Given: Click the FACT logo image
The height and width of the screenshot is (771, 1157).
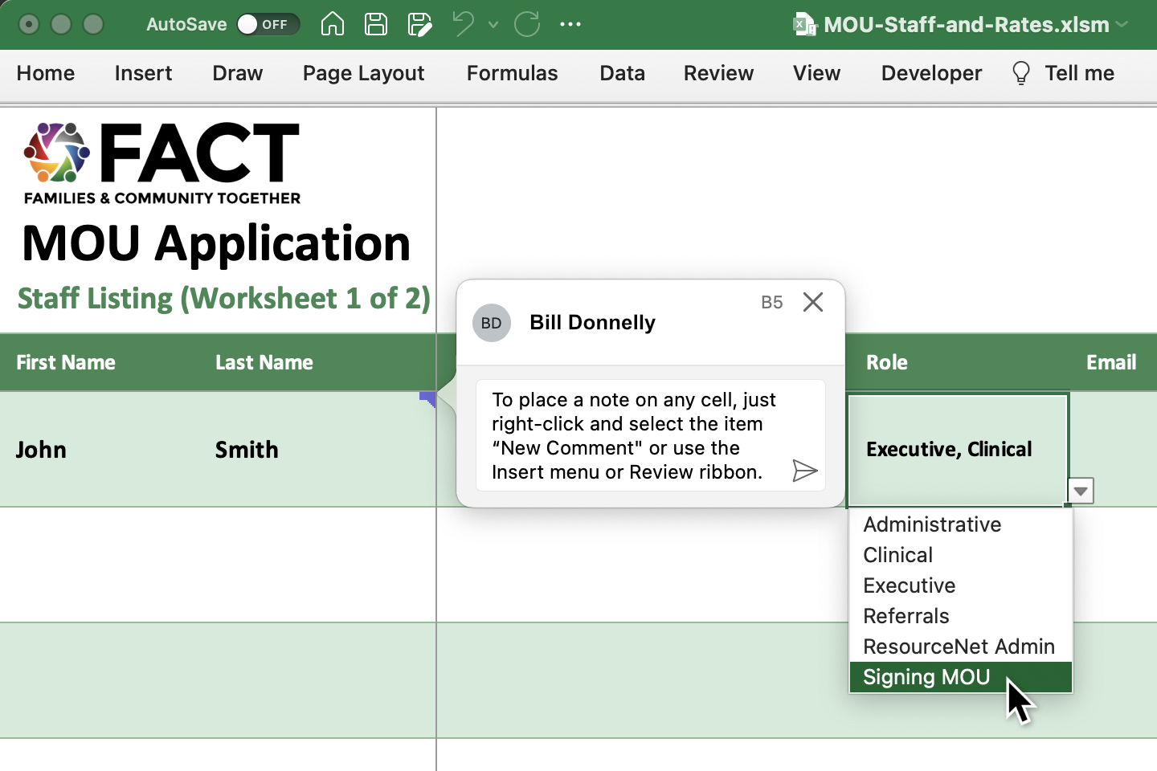Looking at the screenshot, I should click(162, 163).
